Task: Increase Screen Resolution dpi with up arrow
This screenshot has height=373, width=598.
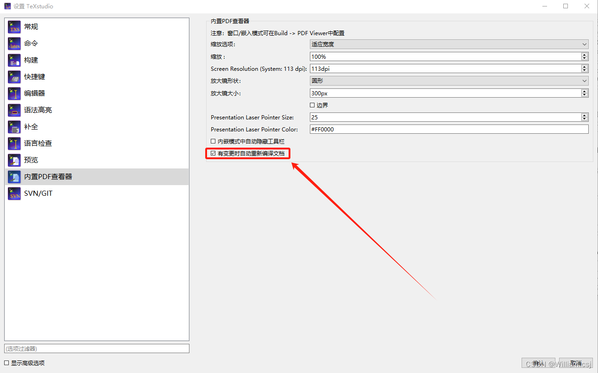Action: tap(585, 67)
